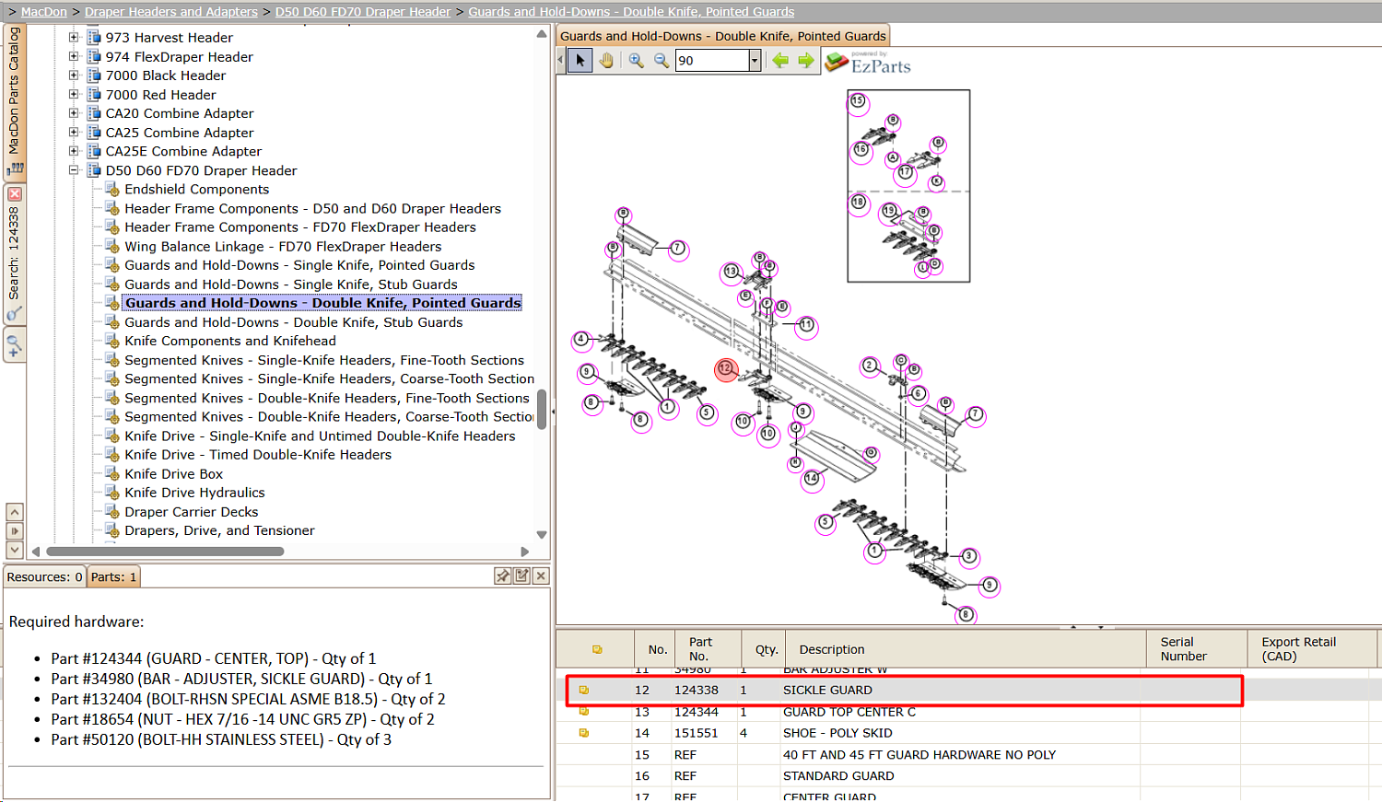Viewport: 1382px width, 802px height.
Task: Click the cart icon in table header
Action: [x=597, y=649]
